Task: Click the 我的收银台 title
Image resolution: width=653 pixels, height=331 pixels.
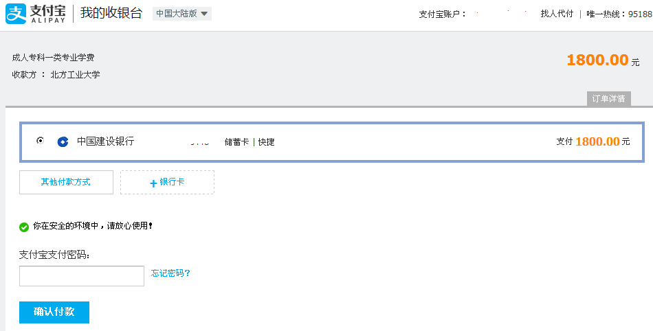Action: pos(111,13)
